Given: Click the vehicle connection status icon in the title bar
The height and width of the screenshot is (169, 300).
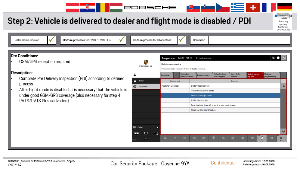Looking at the screenshot, I should pos(273,58).
